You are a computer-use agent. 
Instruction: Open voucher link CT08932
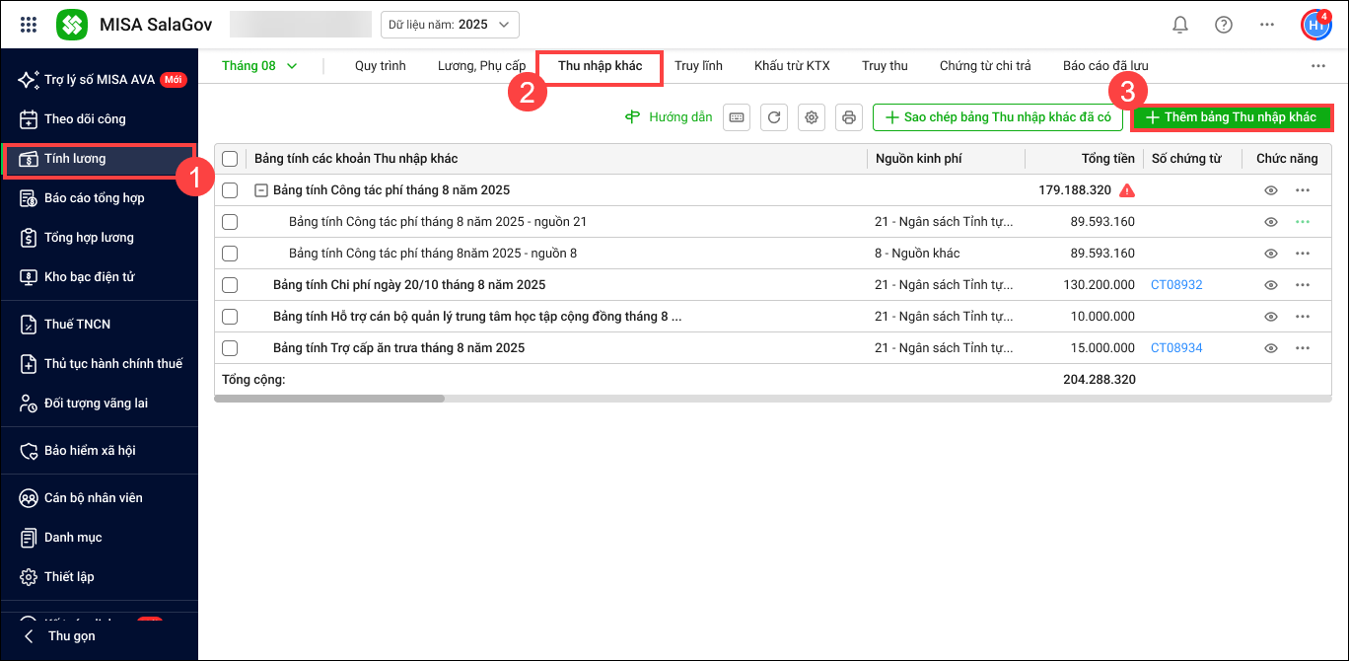pos(1176,285)
